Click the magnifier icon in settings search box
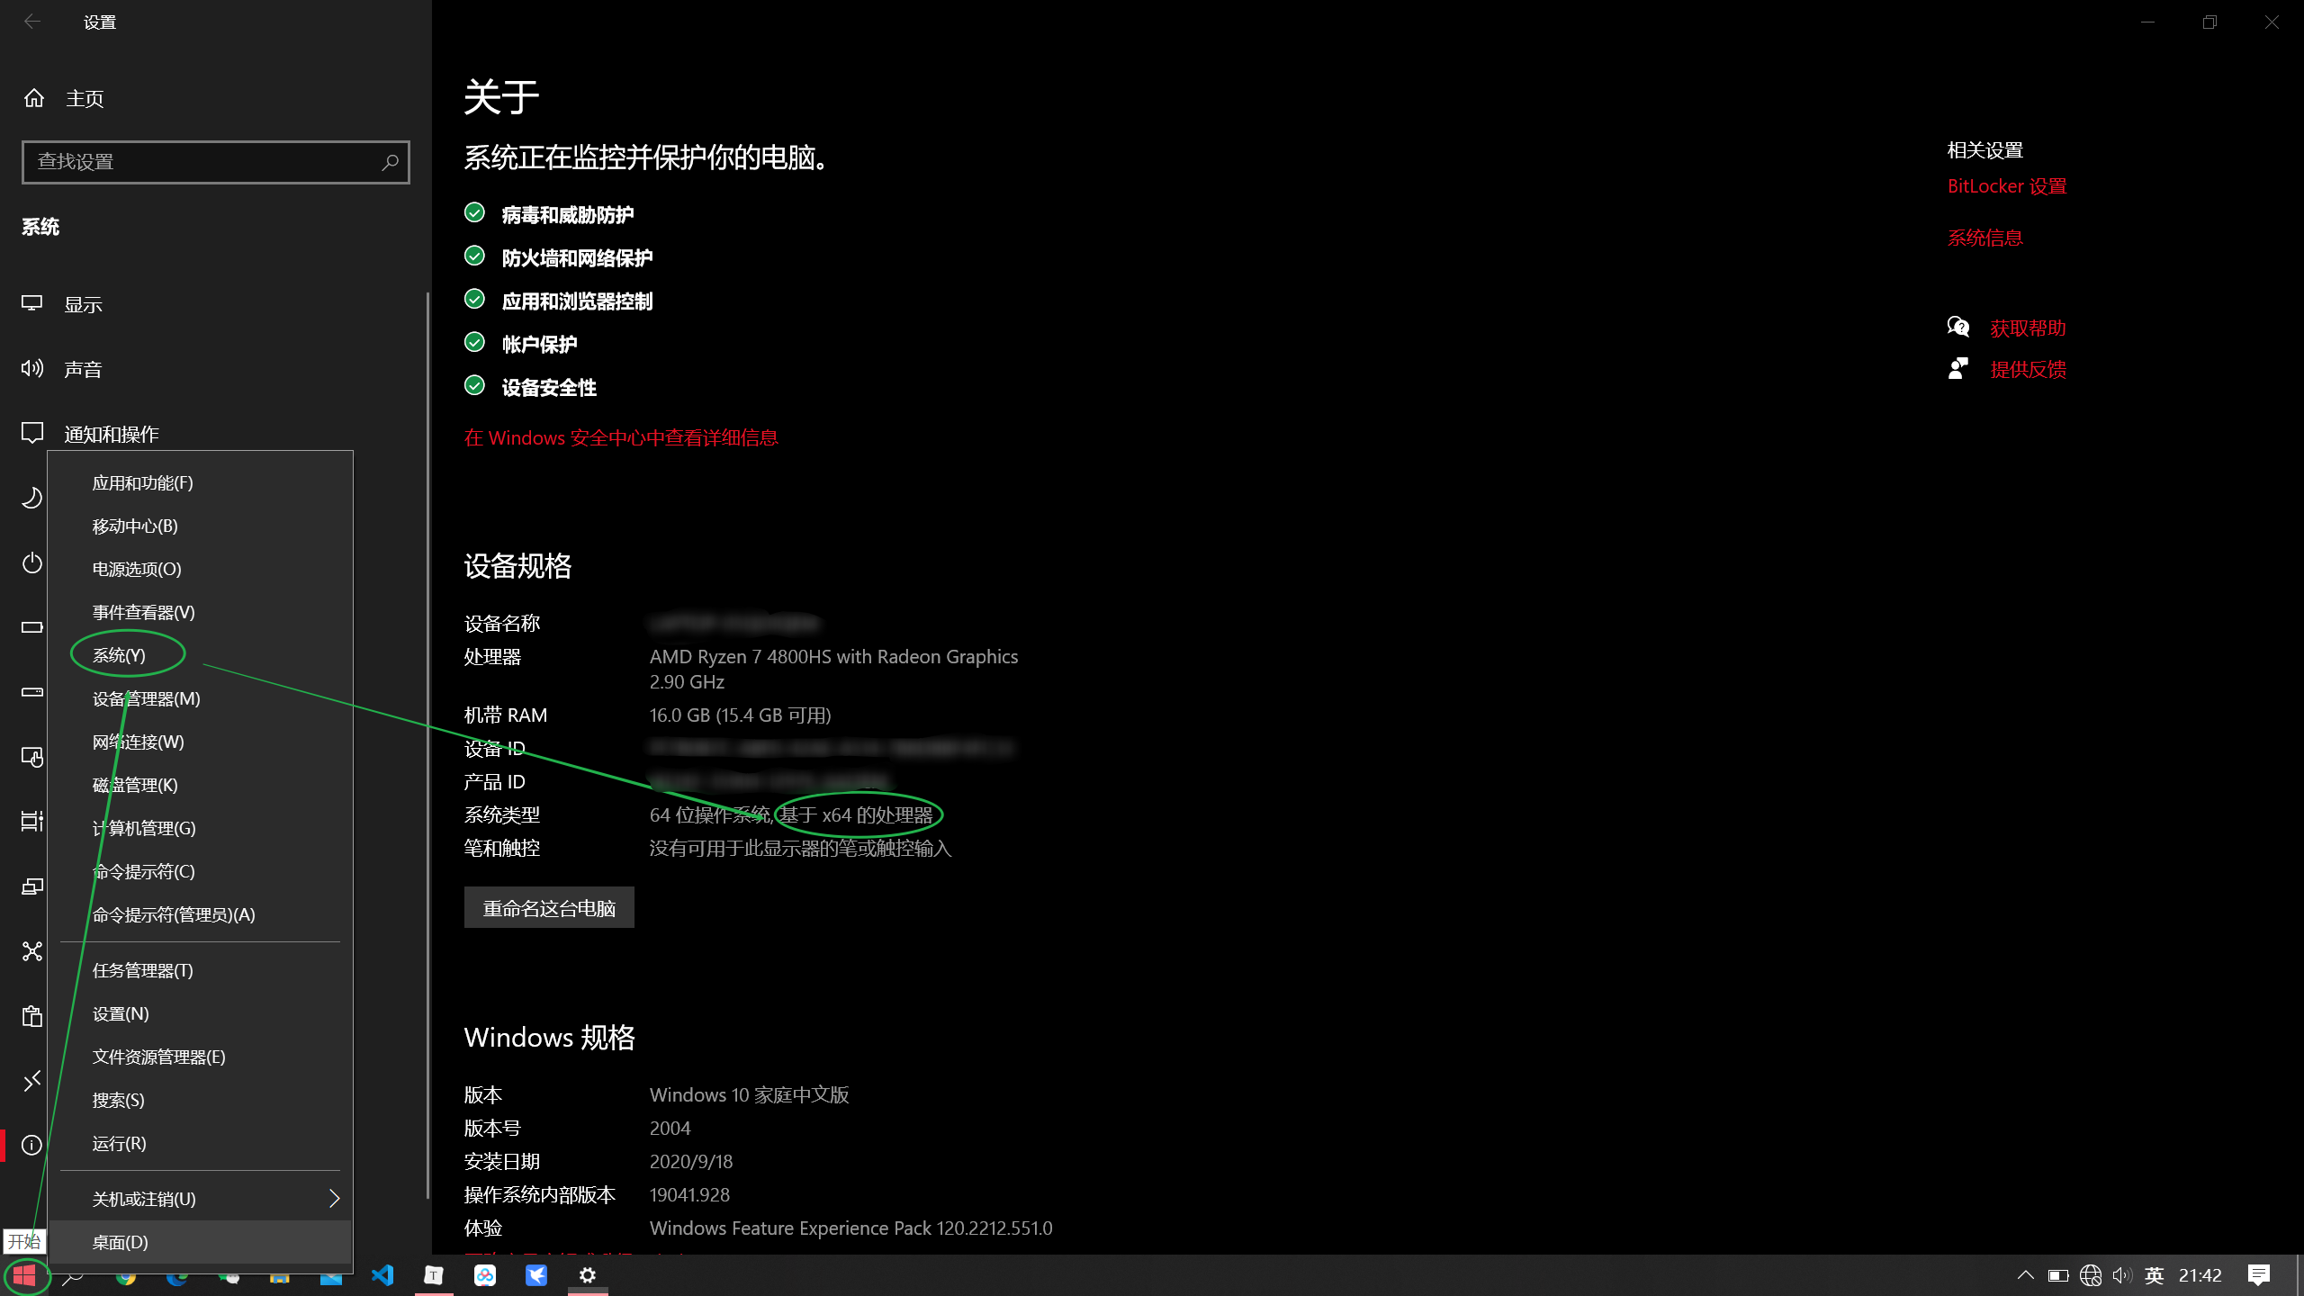The height and width of the screenshot is (1296, 2304). 390,162
